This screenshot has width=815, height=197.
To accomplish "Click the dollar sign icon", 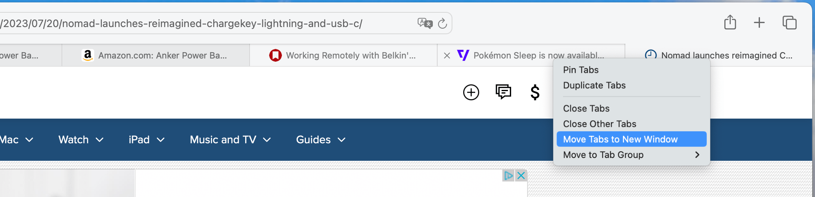I will pyautogui.click(x=535, y=92).
